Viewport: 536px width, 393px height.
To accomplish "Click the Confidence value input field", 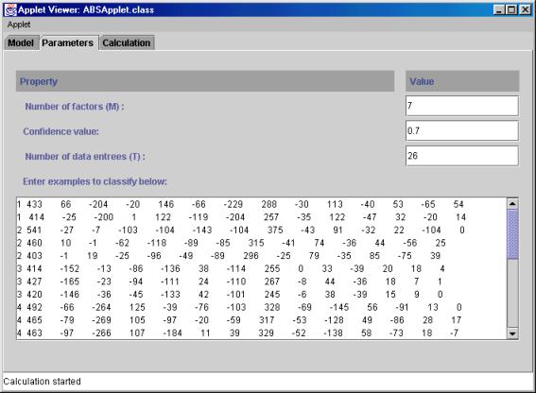I will (462, 131).
